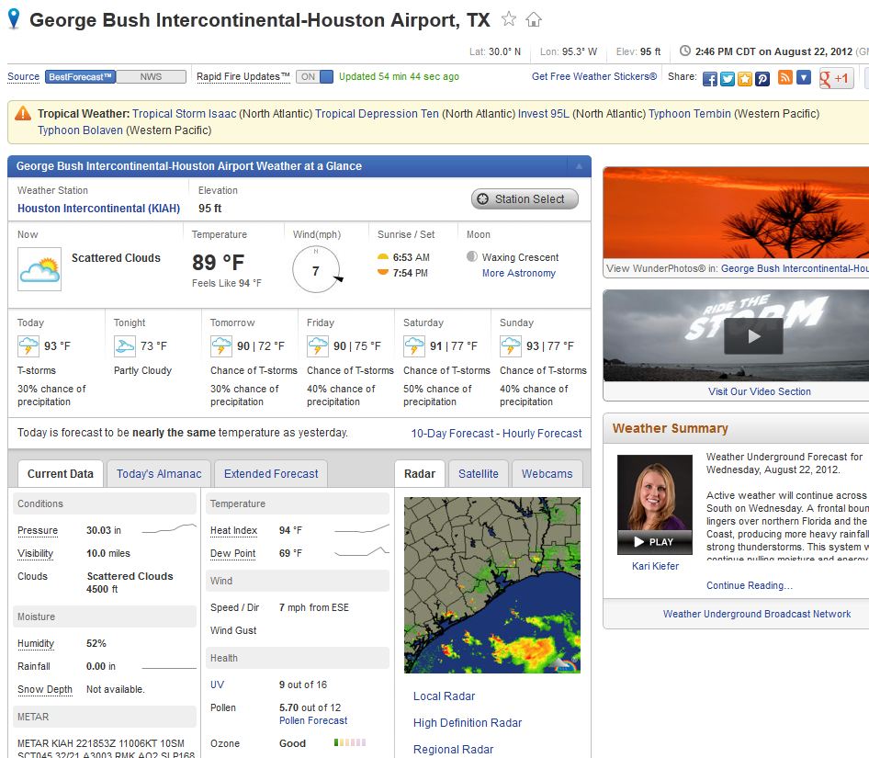Viewport: 869px width, 758px height.
Task: Click Continue Reading in Weather Summary
Action: click(x=750, y=585)
